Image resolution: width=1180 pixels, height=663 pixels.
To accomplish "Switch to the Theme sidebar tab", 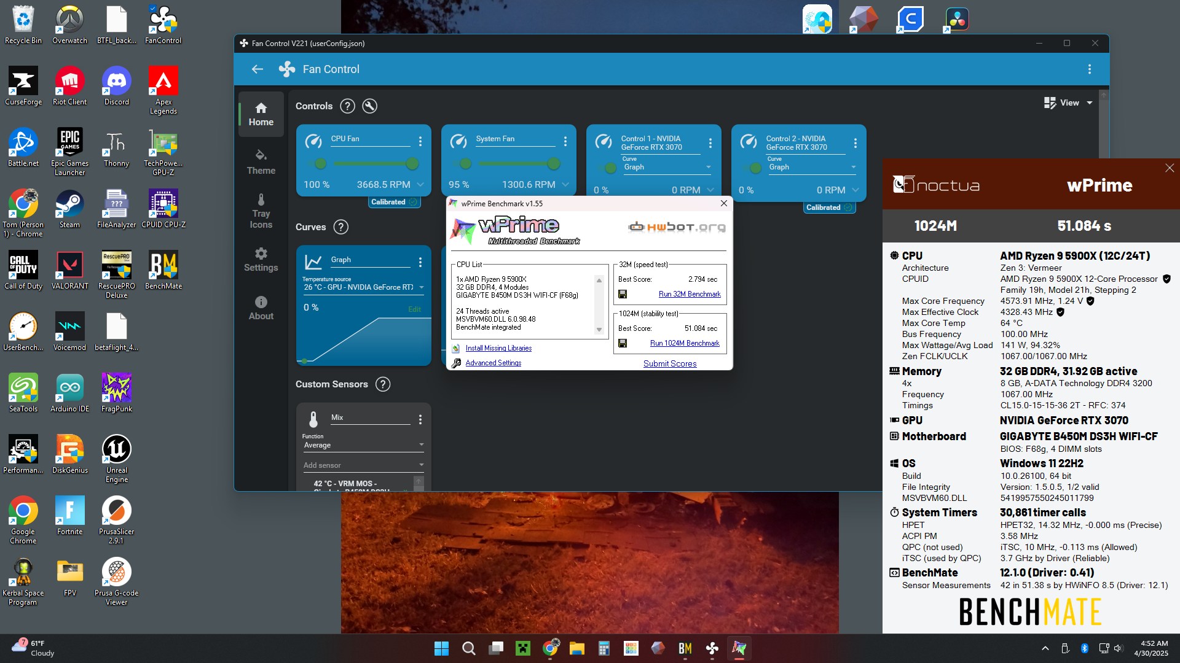I will pyautogui.click(x=261, y=163).
